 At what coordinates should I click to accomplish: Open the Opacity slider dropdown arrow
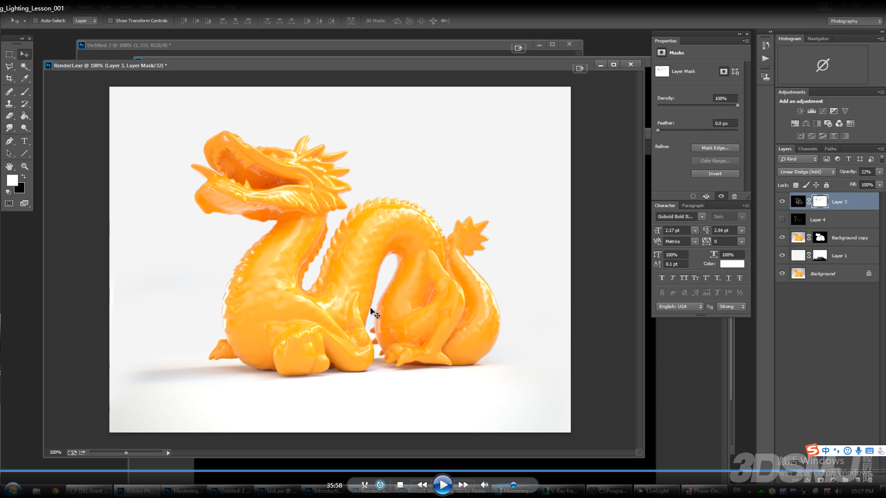coord(880,172)
